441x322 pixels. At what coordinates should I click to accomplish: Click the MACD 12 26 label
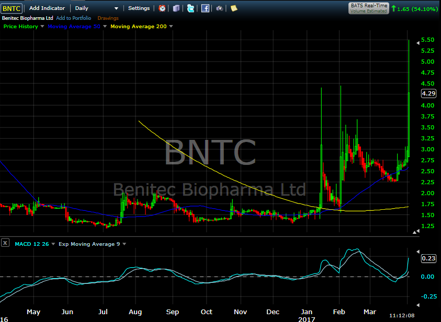32,244
